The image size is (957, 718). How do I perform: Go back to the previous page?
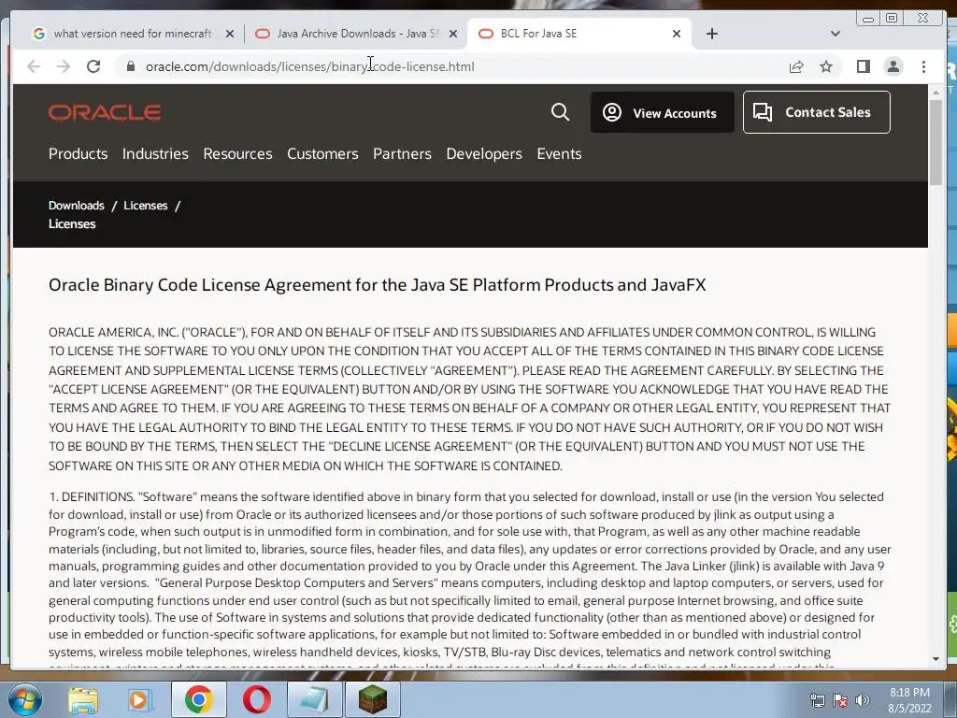34,66
